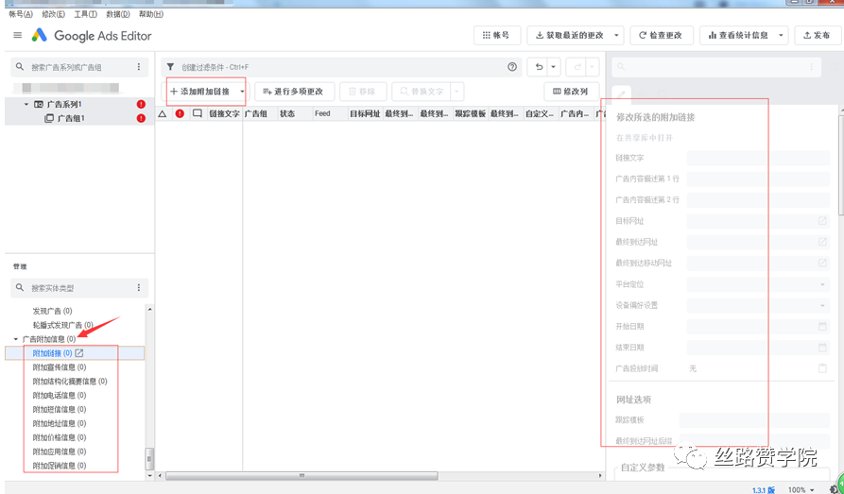The height and width of the screenshot is (494, 844).
Task: Focus the 创建过滤条件 filter field
Action: pos(342,67)
